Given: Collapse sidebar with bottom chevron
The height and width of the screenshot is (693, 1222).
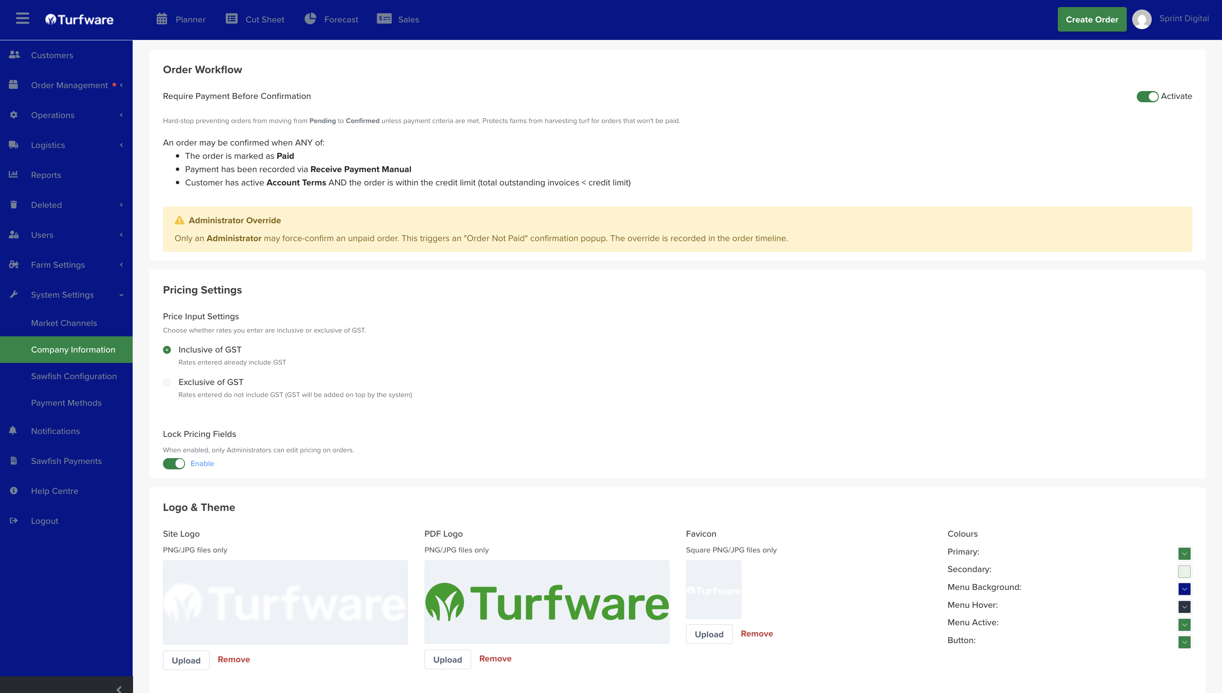Looking at the screenshot, I should pyautogui.click(x=119, y=689).
